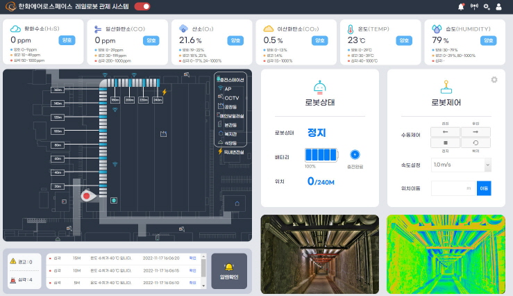The height and width of the screenshot is (296, 513).
Task: Open the user profile icon
Action: (x=498, y=6)
